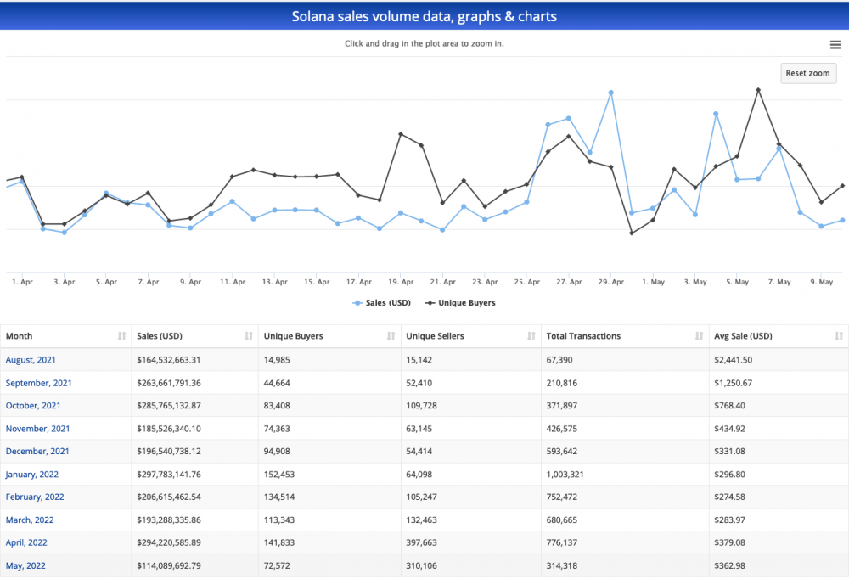
Task: Click the 1. May x-axis label
Action: [653, 282]
